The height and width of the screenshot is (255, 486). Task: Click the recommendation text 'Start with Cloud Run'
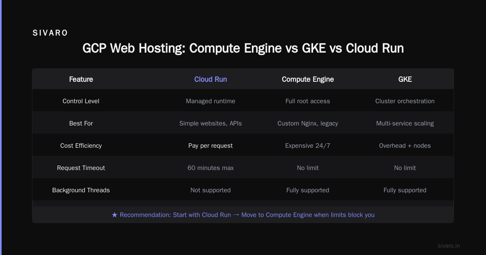tap(202, 215)
